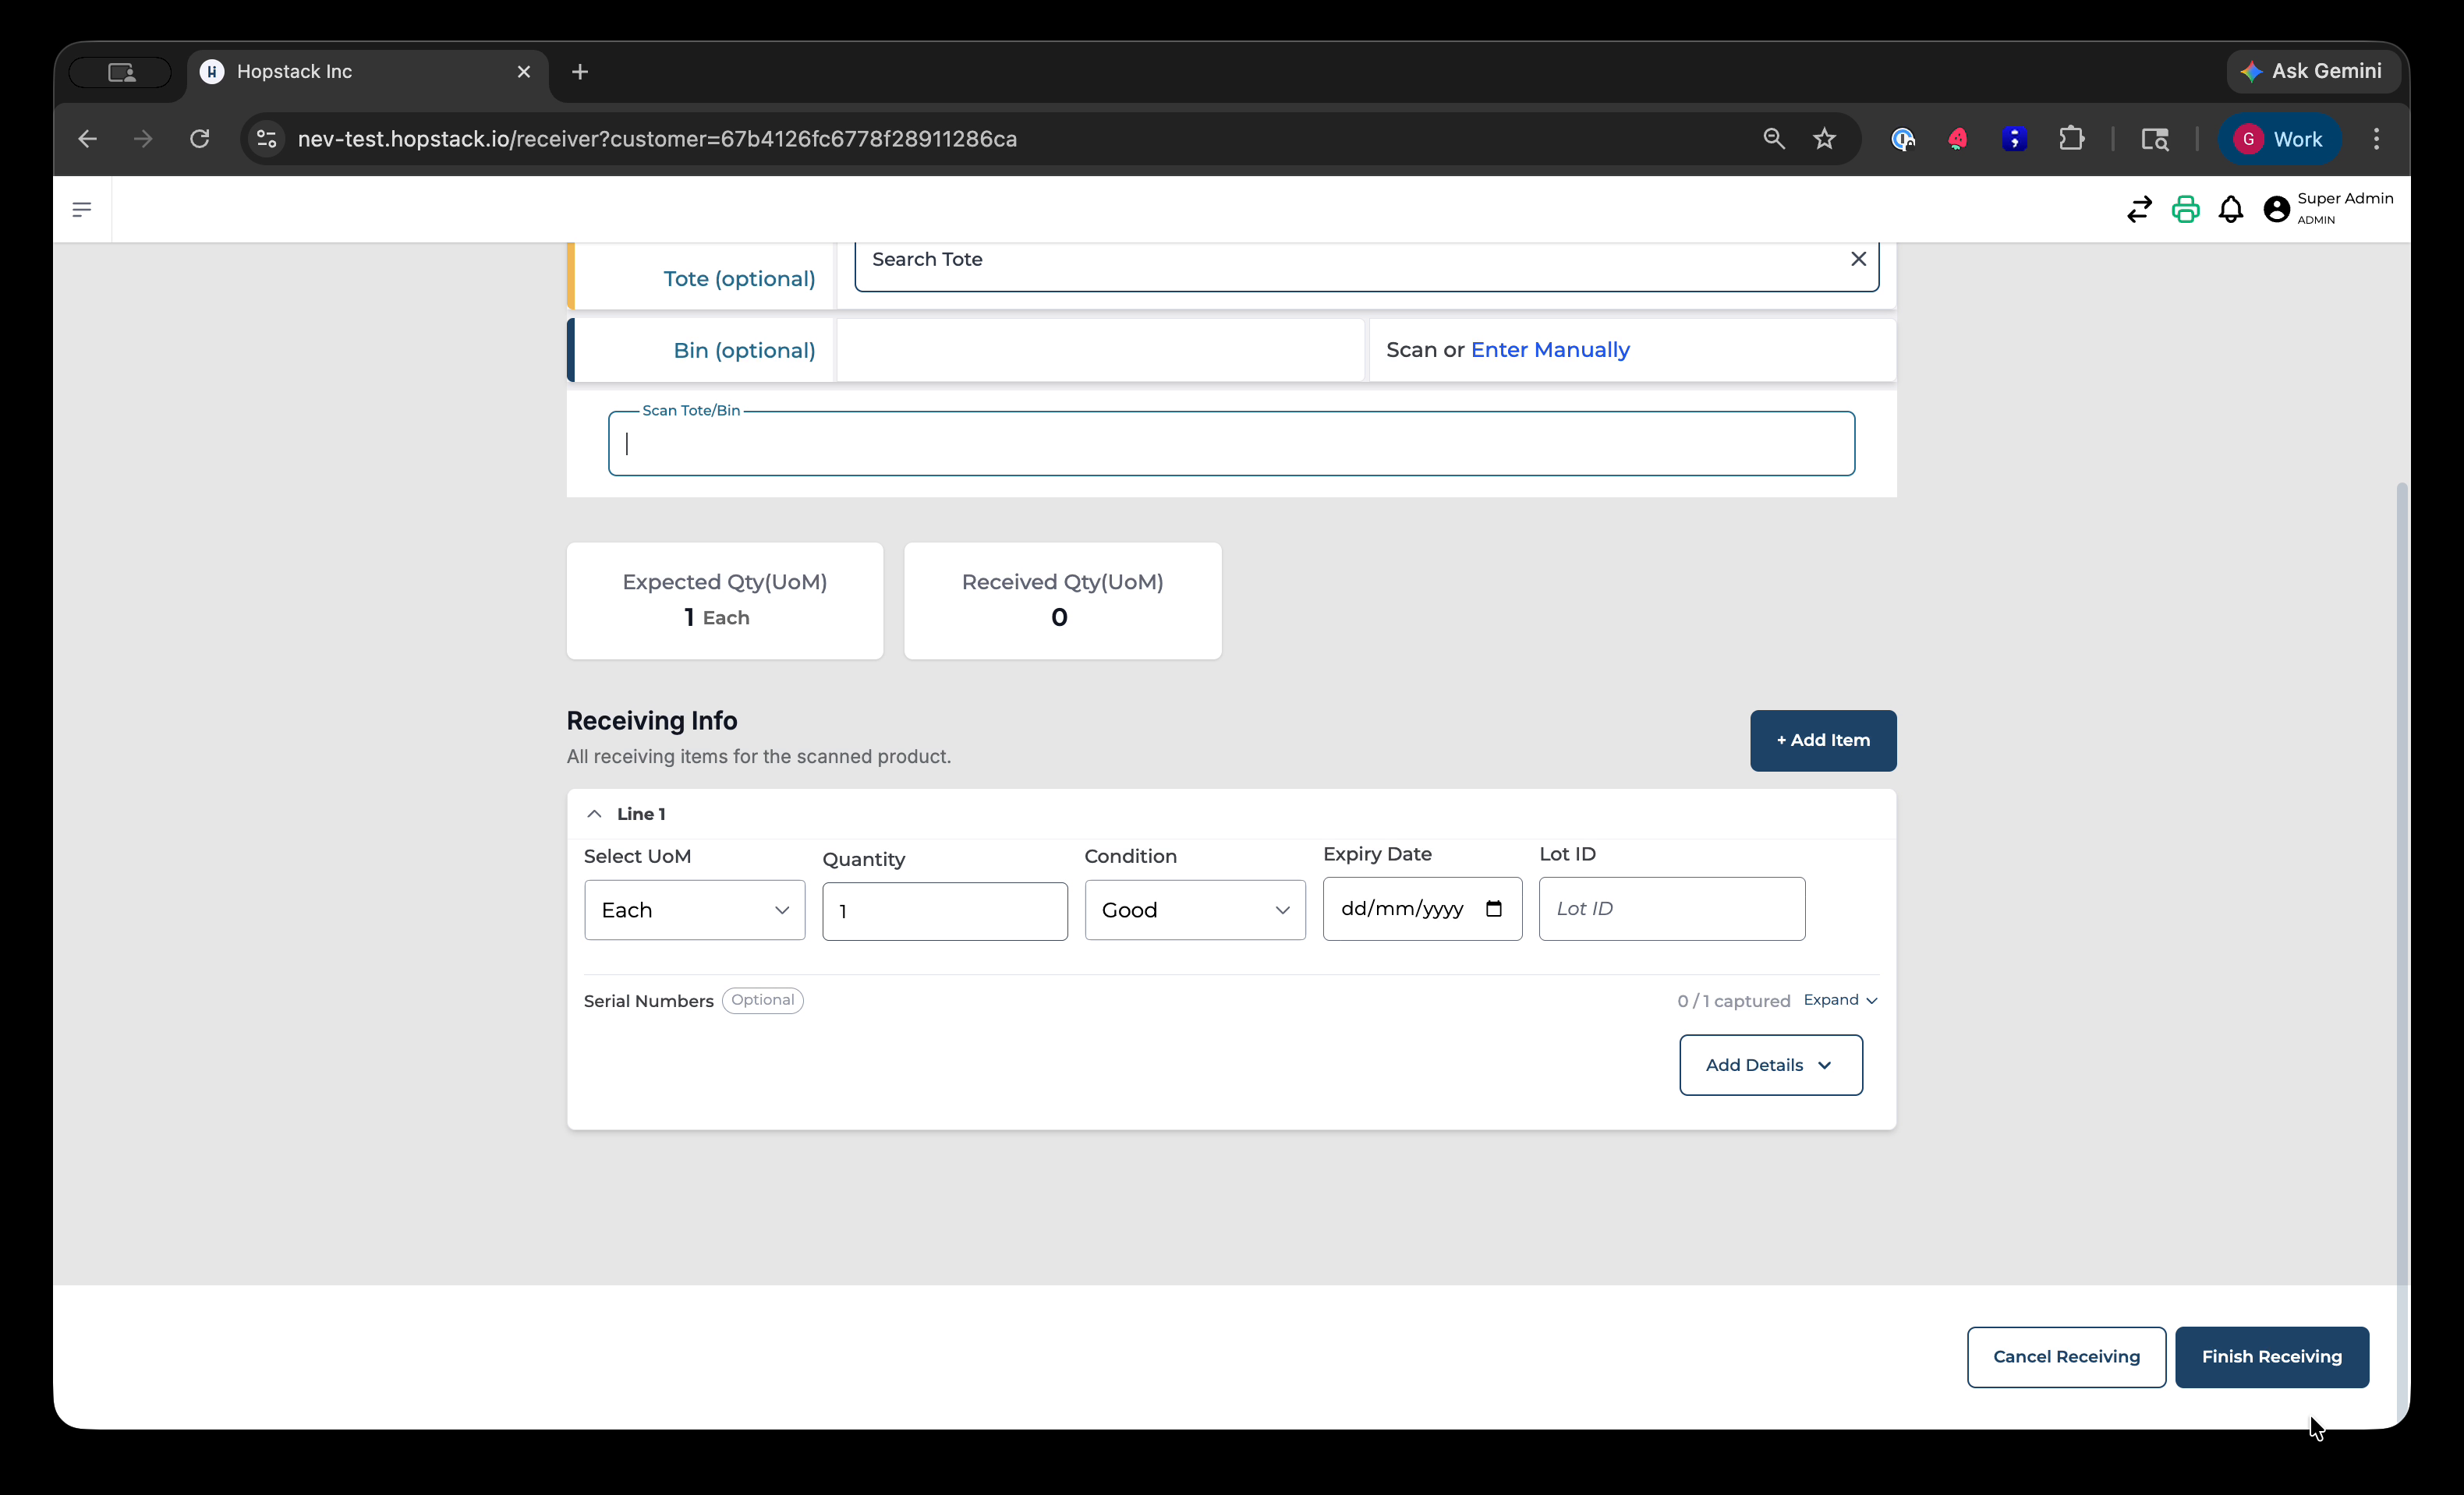Click the Expected Qty(UoM) card
The image size is (2464, 1495).
725,601
